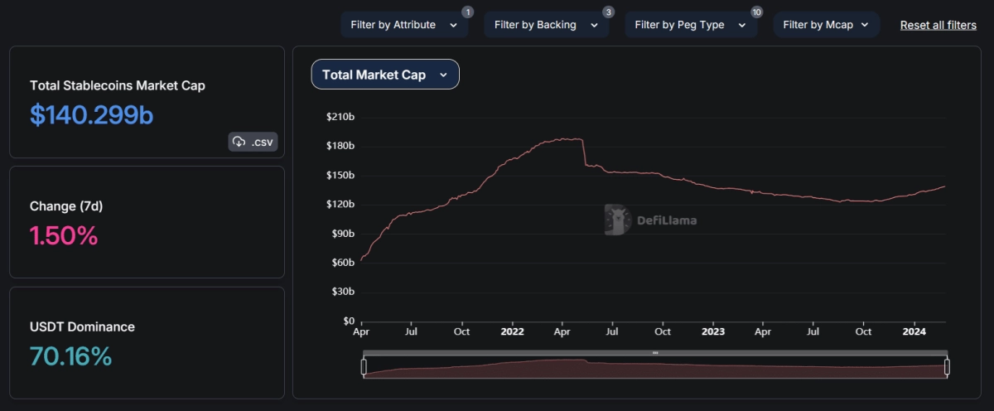Click the cloud download icon beside .csv
Viewport: 994px width, 411px height.
(x=239, y=142)
